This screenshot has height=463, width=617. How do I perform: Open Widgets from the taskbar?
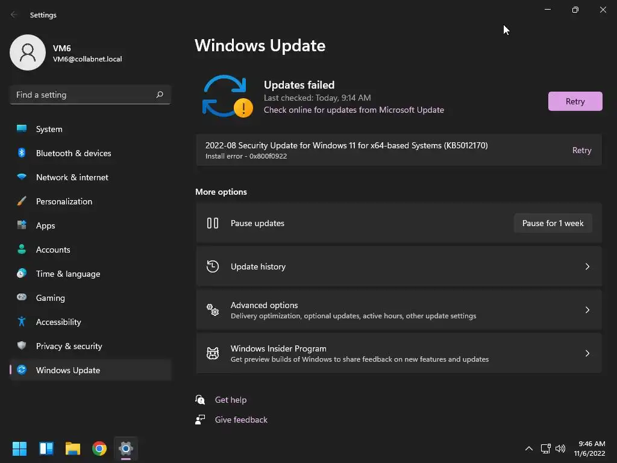click(46, 449)
